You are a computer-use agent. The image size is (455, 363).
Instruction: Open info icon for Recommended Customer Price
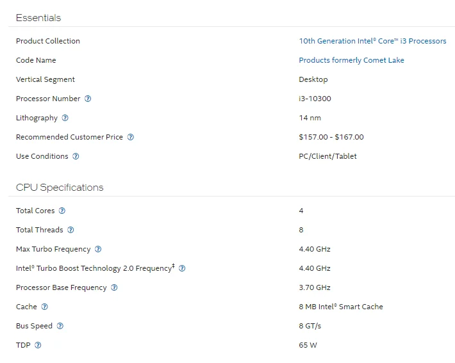pyautogui.click(x=130, y=137)
